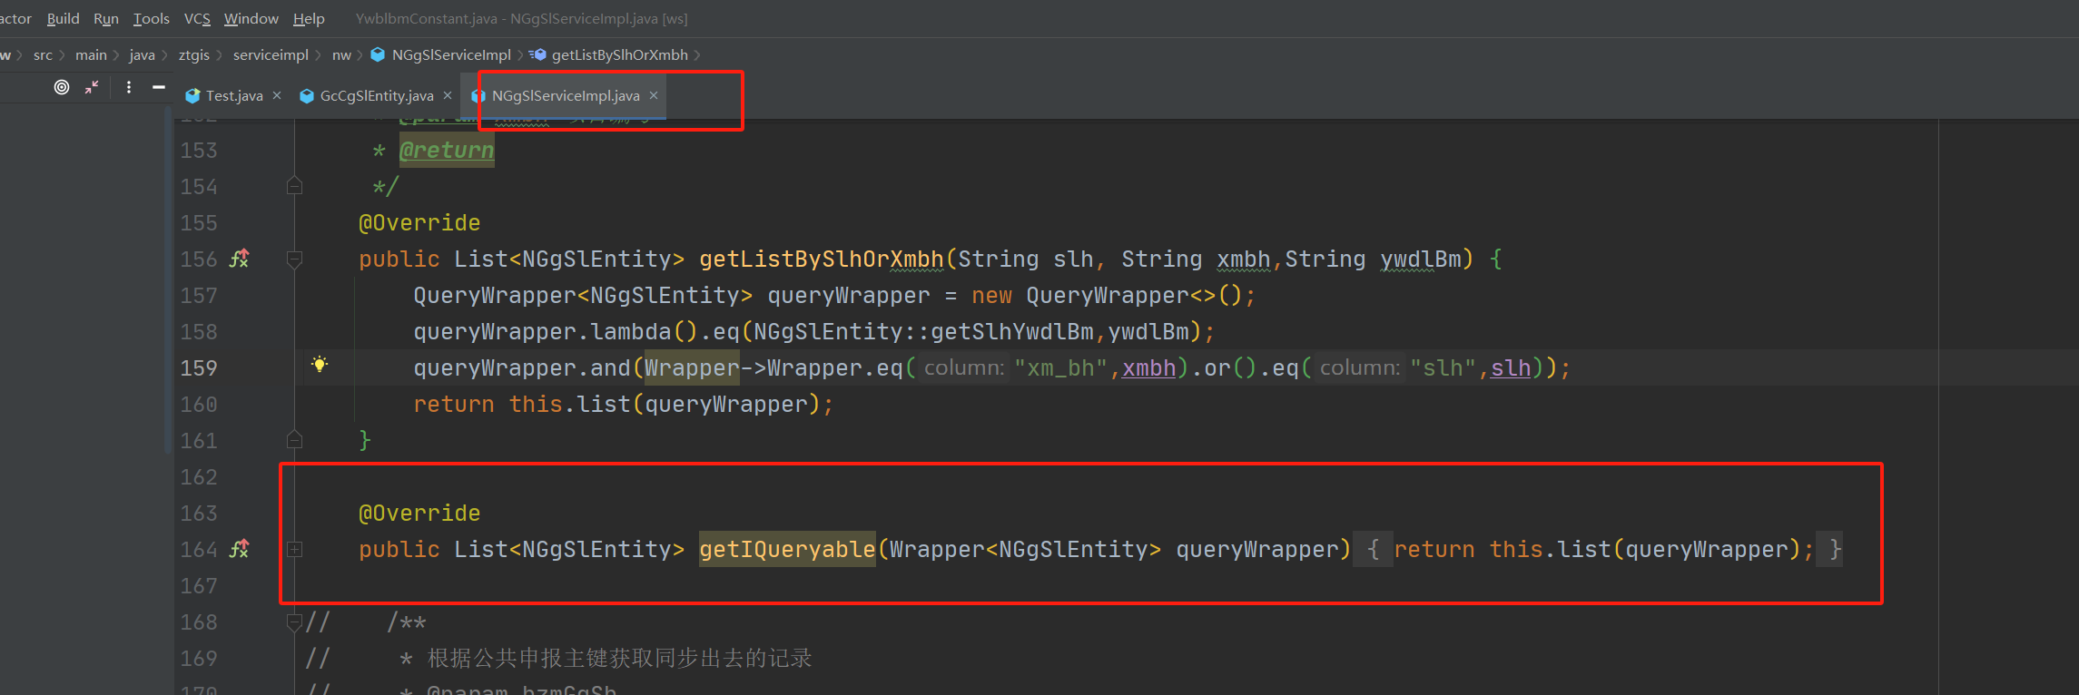Click the lightbulb quick-fix icon on line 159
The width and height of the screenshot is (2079, 695).
pyautogui.click(x=320, y=365)
